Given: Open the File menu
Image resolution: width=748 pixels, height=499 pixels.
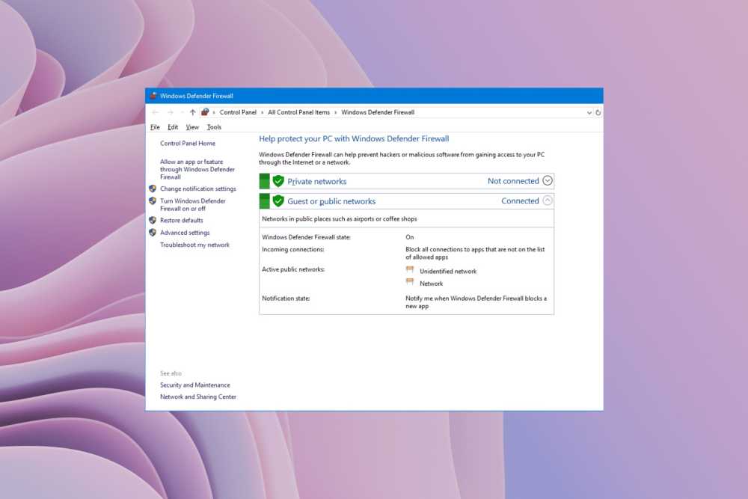Looking at the screenshot, I should [x=155, y=126].
